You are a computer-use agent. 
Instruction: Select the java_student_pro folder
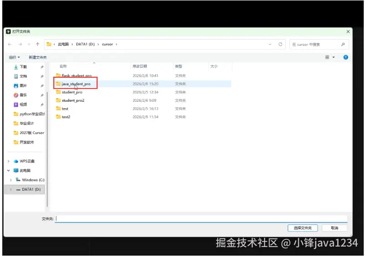[76, 84]
